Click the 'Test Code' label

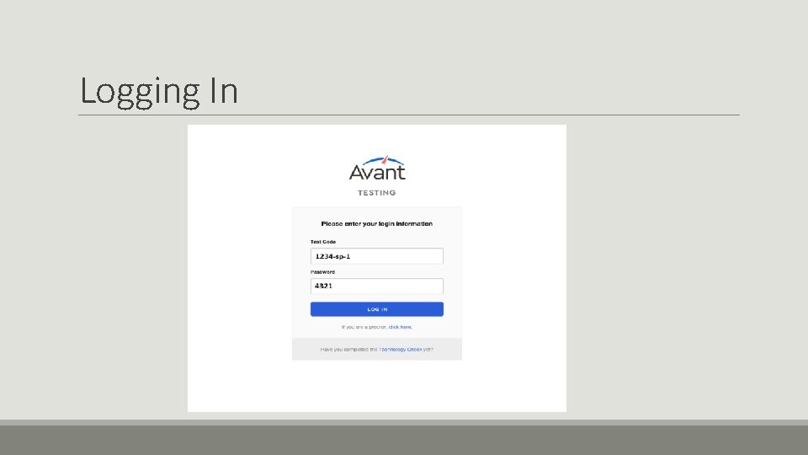tap(323, 242)
